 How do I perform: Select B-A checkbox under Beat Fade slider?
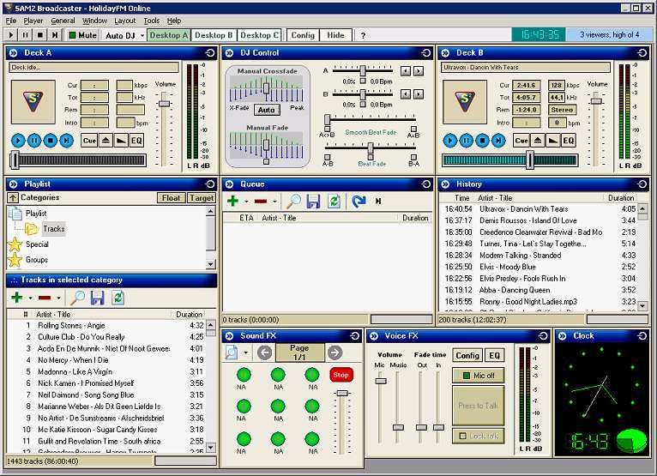coord(413,157)
